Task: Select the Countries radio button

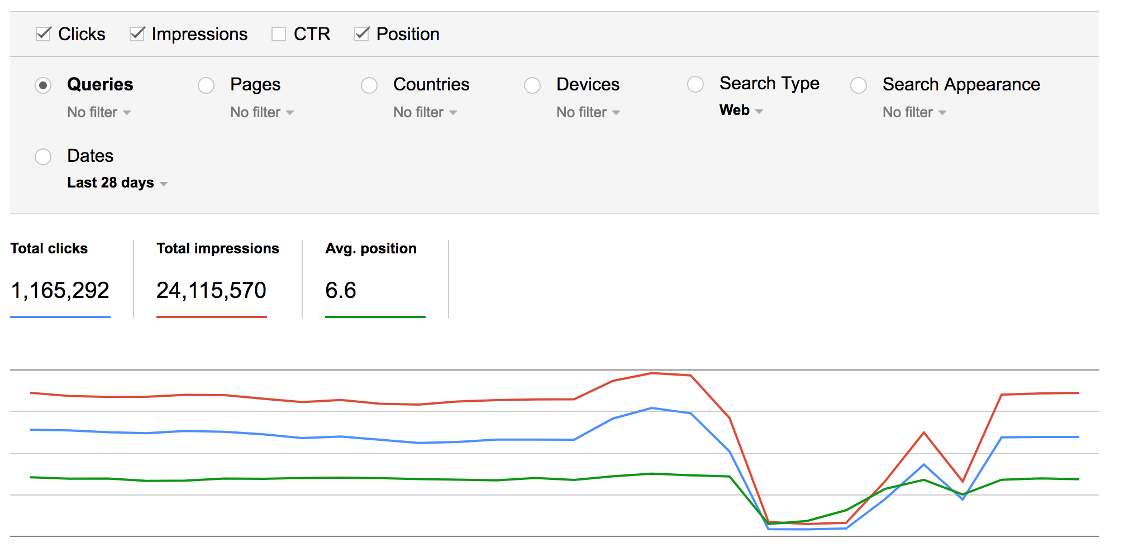Action: (369, 85)
